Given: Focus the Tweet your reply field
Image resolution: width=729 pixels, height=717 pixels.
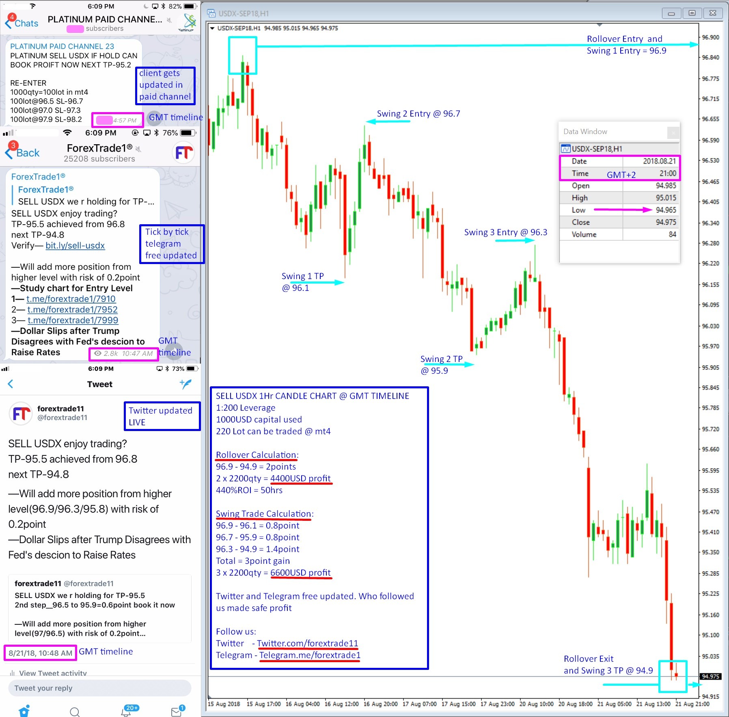Looking at the screenshot, I should [99, 688].
